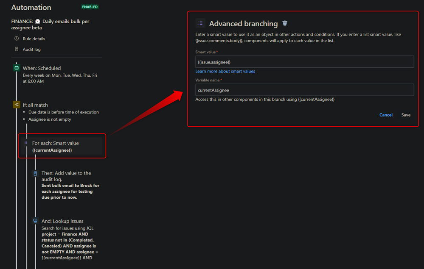This screenshot has height=269, width=424.
Task: Click the clock emoji in the rule name
Action: [38, 21]
